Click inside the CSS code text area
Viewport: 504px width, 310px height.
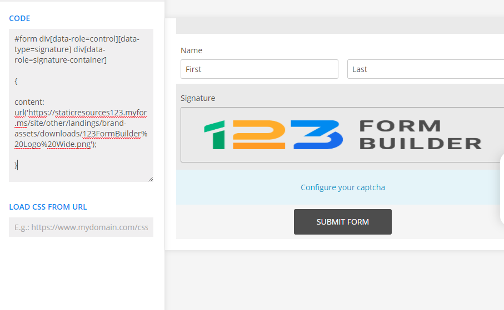[81, 105]
